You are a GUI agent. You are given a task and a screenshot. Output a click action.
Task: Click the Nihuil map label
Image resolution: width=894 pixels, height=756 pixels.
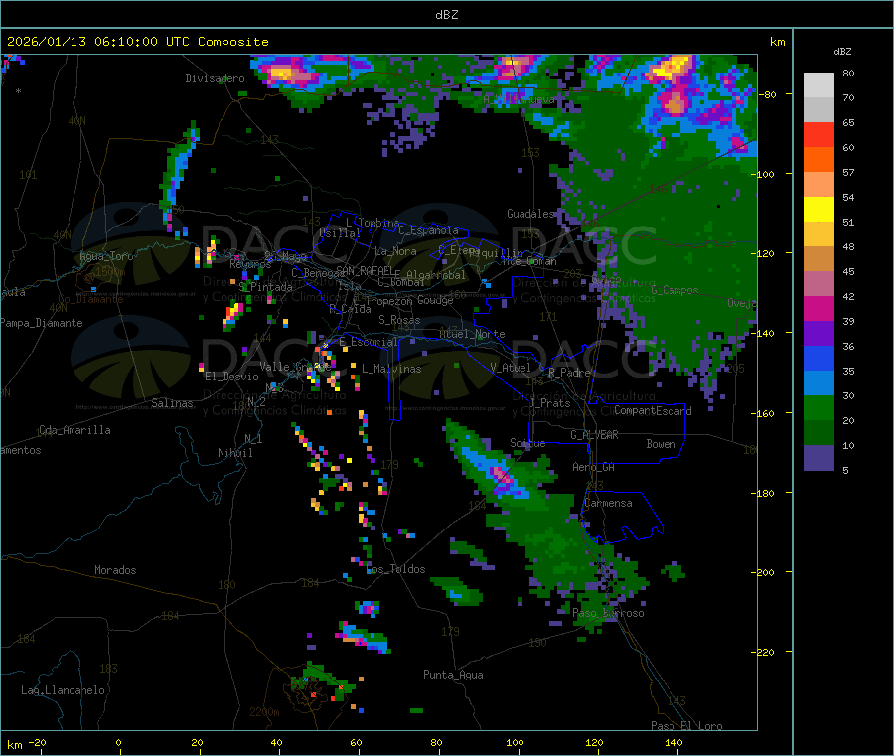[x=234, y=453]
